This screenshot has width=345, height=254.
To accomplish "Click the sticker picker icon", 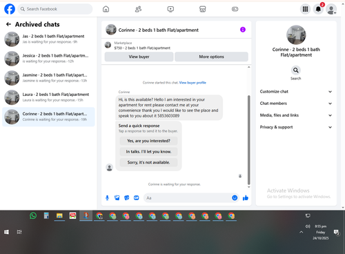I will (x=127, y=198).
